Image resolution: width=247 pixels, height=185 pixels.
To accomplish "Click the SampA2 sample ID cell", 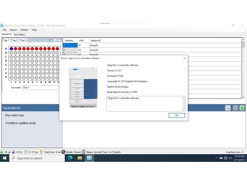I will [x=165, y=50].
